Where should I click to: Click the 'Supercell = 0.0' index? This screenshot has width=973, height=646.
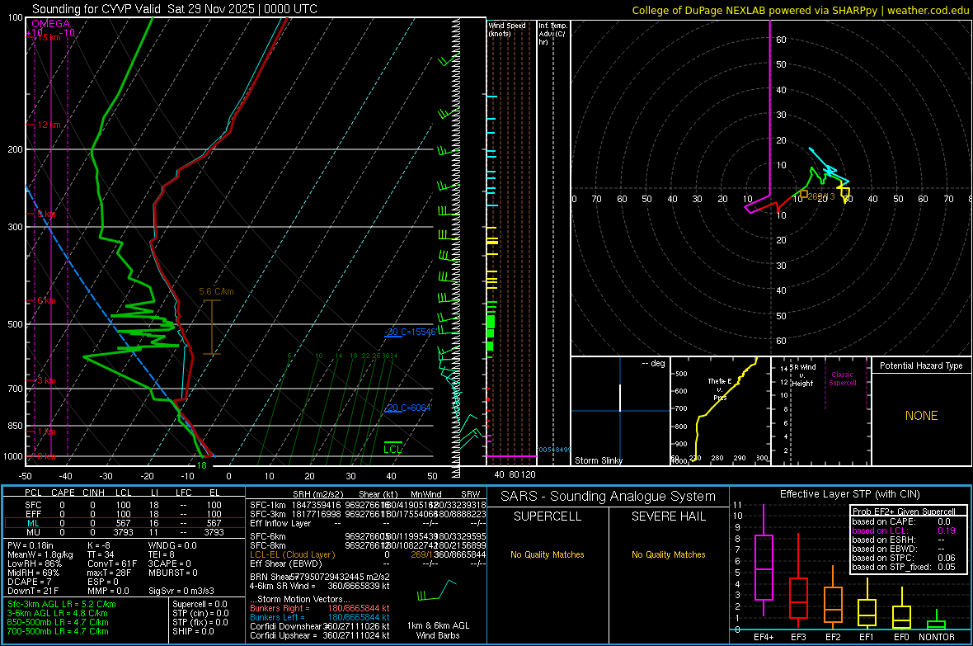point(200,604)
